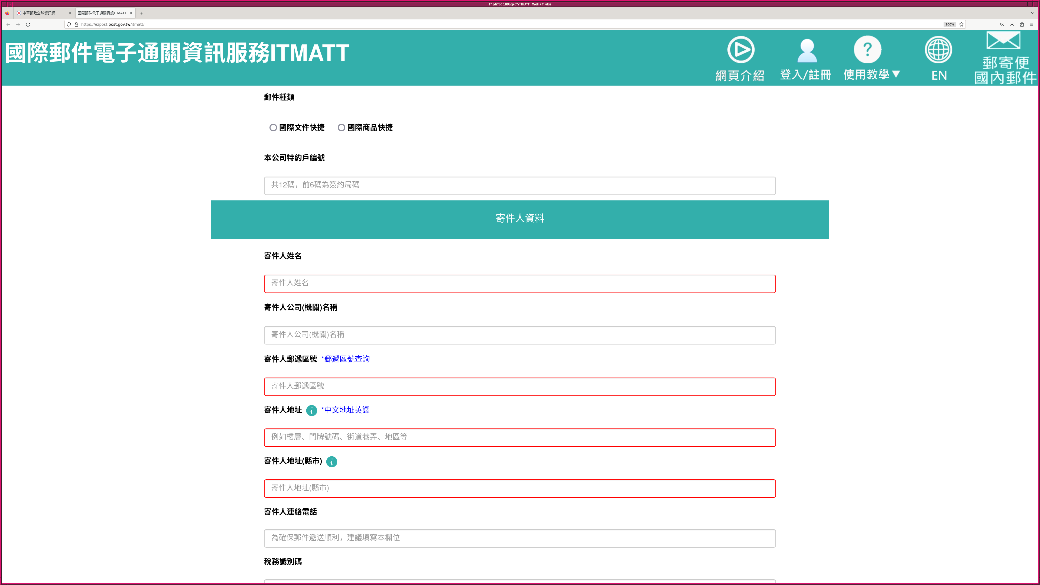Focus the 寄件人姓名 input field
Screen dimensions: 1040x585
520,284
